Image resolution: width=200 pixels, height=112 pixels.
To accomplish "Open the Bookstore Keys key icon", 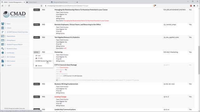I will tap(2, 49).
